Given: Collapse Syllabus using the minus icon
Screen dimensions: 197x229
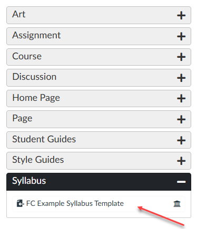Looking at the screenshot, I should click(181, 182).
